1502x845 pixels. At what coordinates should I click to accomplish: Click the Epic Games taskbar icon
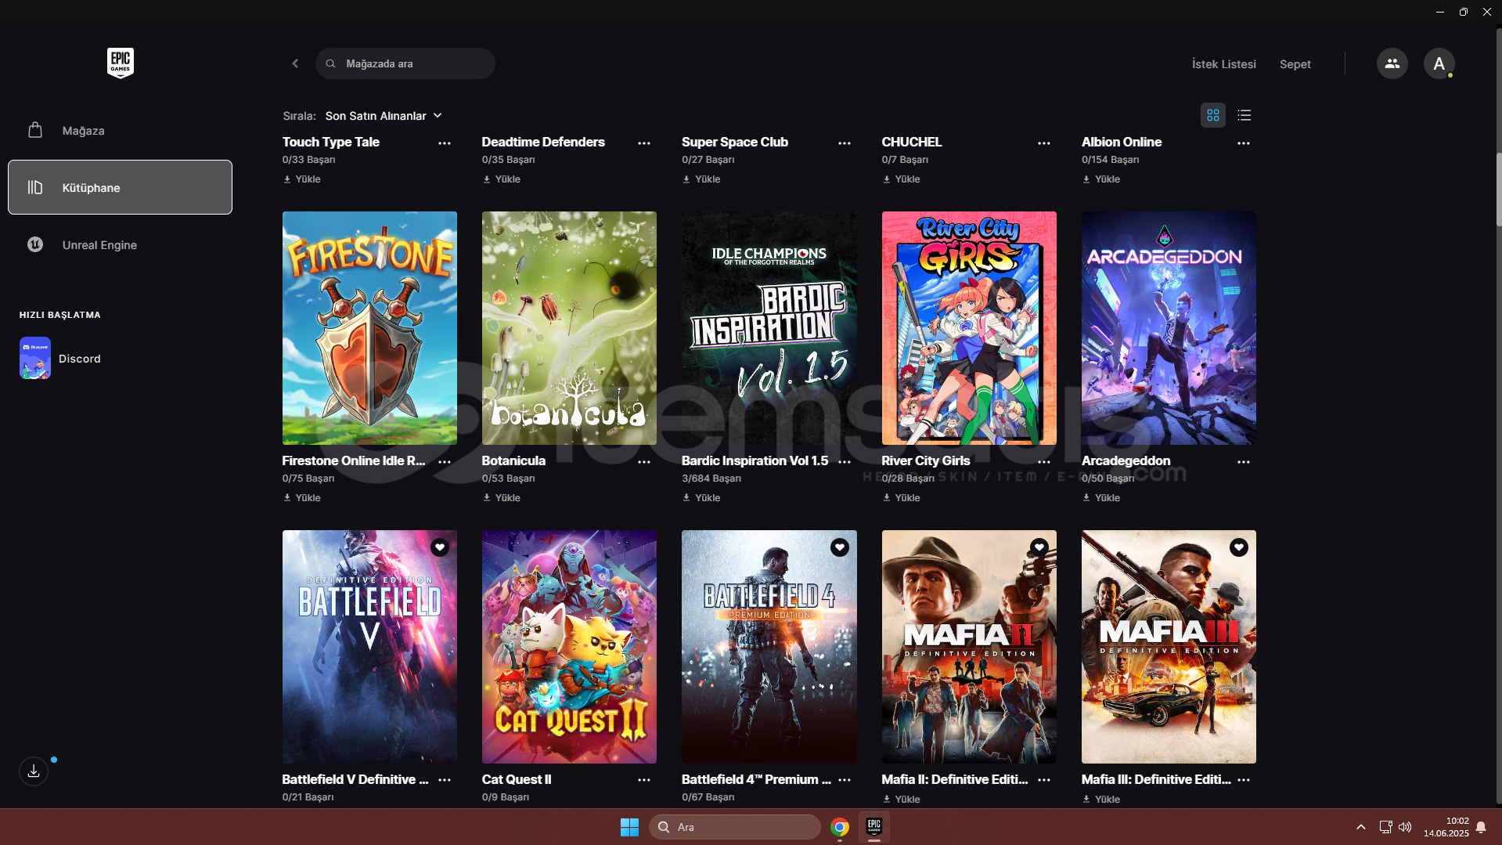(x=874, y=827)
